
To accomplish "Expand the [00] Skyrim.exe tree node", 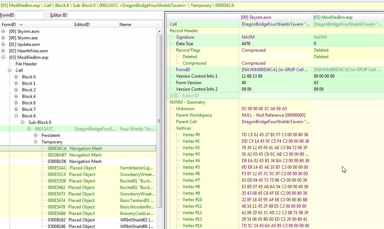I will 3,38.
